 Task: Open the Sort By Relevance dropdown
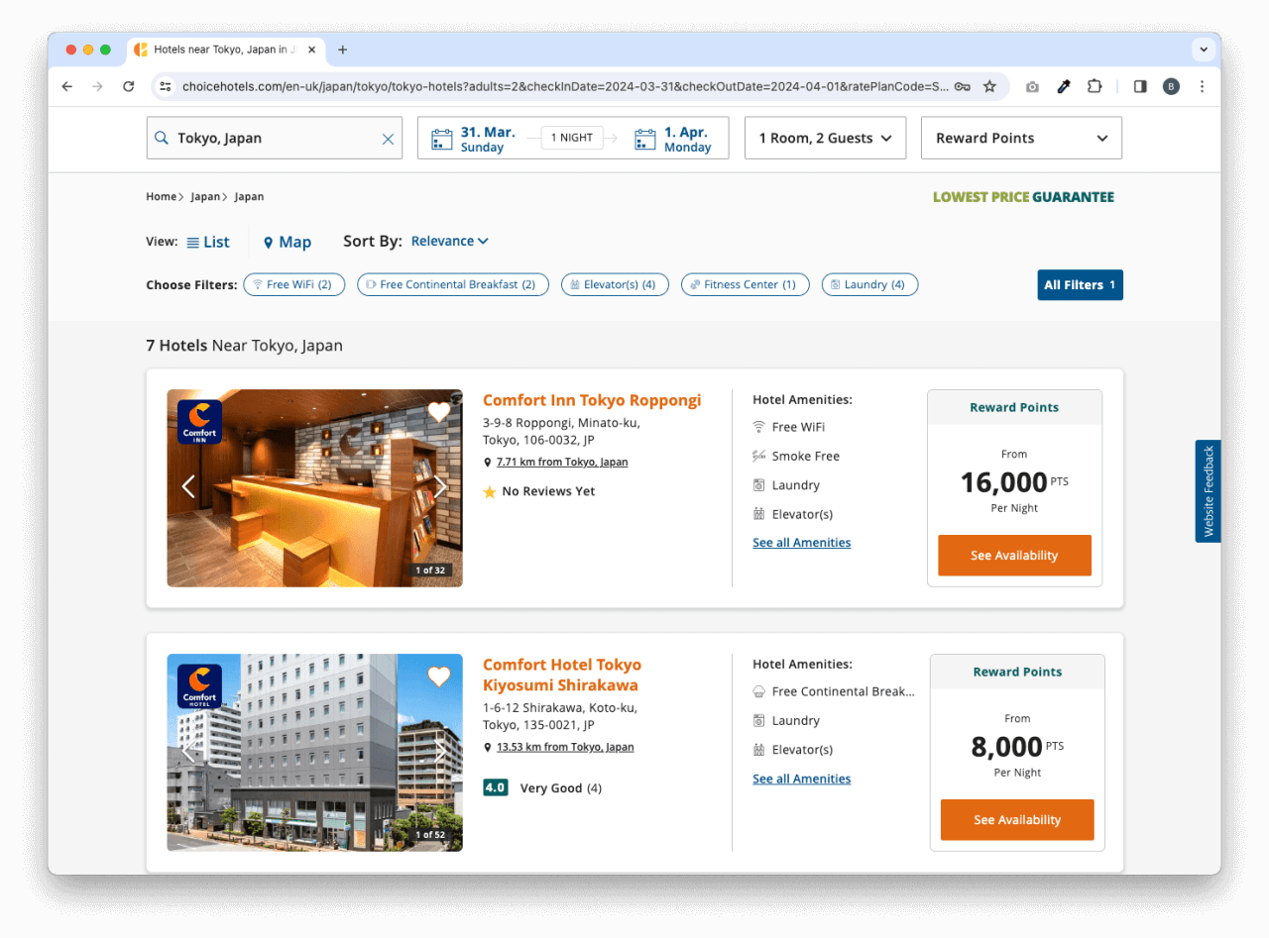[x=450, y=241]
